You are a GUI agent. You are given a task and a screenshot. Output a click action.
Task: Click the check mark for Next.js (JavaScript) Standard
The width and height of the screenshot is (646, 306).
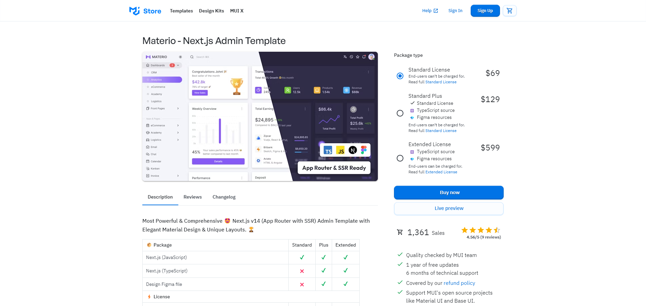point(302,257)
